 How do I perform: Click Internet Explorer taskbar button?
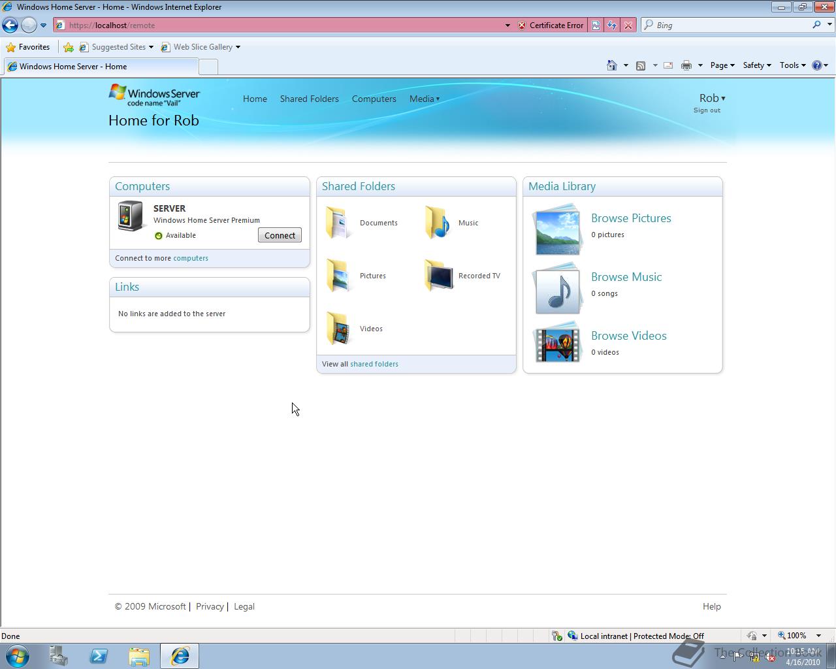point(180,656)
